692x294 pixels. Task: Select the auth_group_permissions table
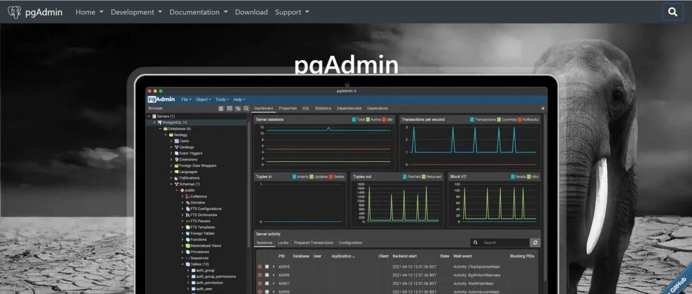(x=216, y=276)
